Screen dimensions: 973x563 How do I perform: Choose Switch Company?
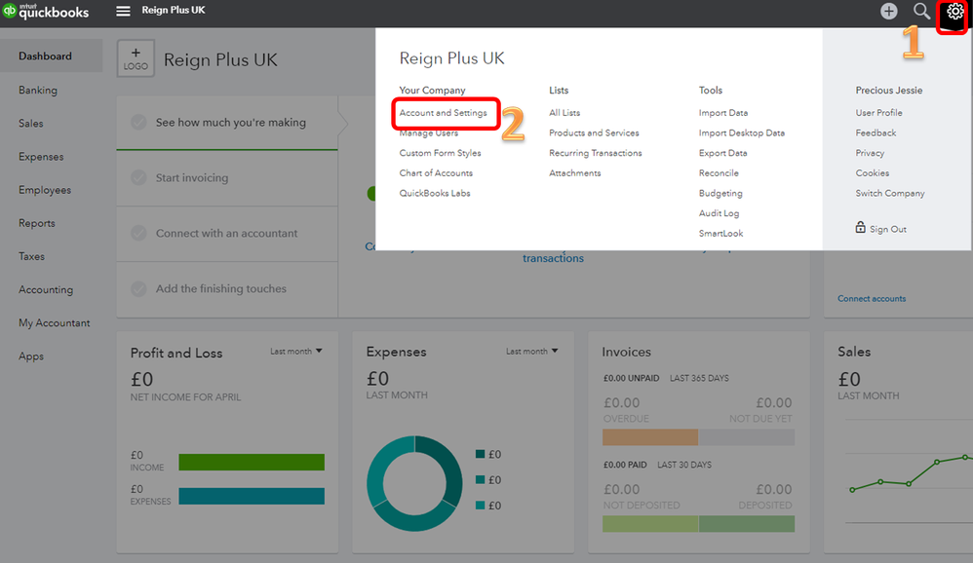890,194
